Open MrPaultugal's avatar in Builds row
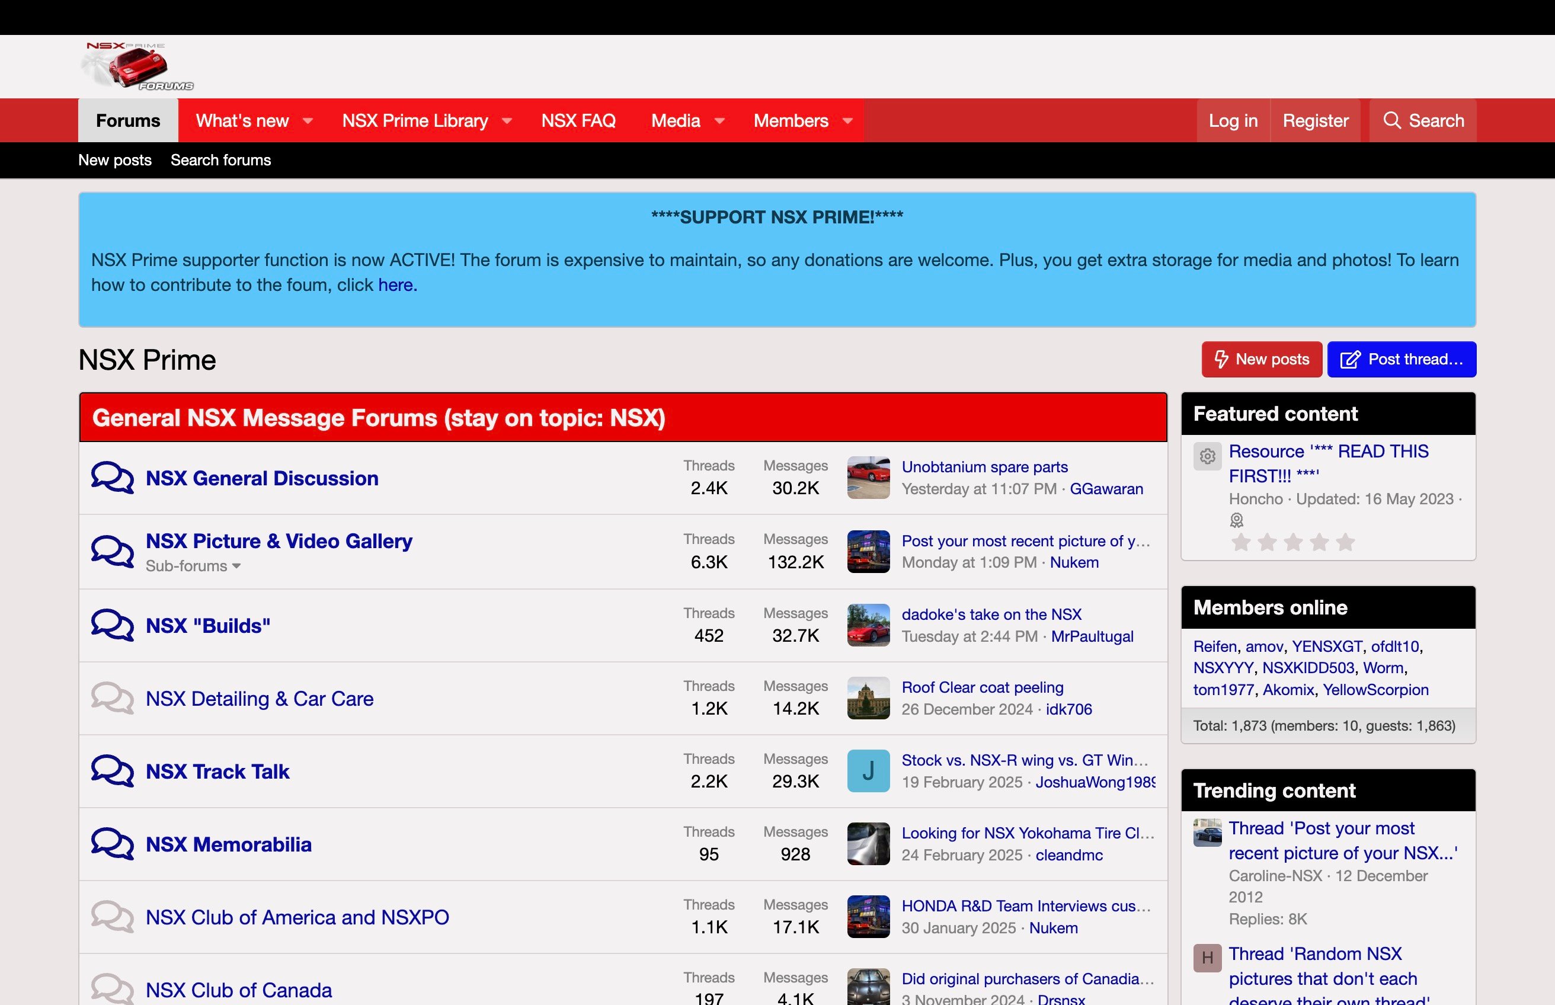 (x=868, y=625)
